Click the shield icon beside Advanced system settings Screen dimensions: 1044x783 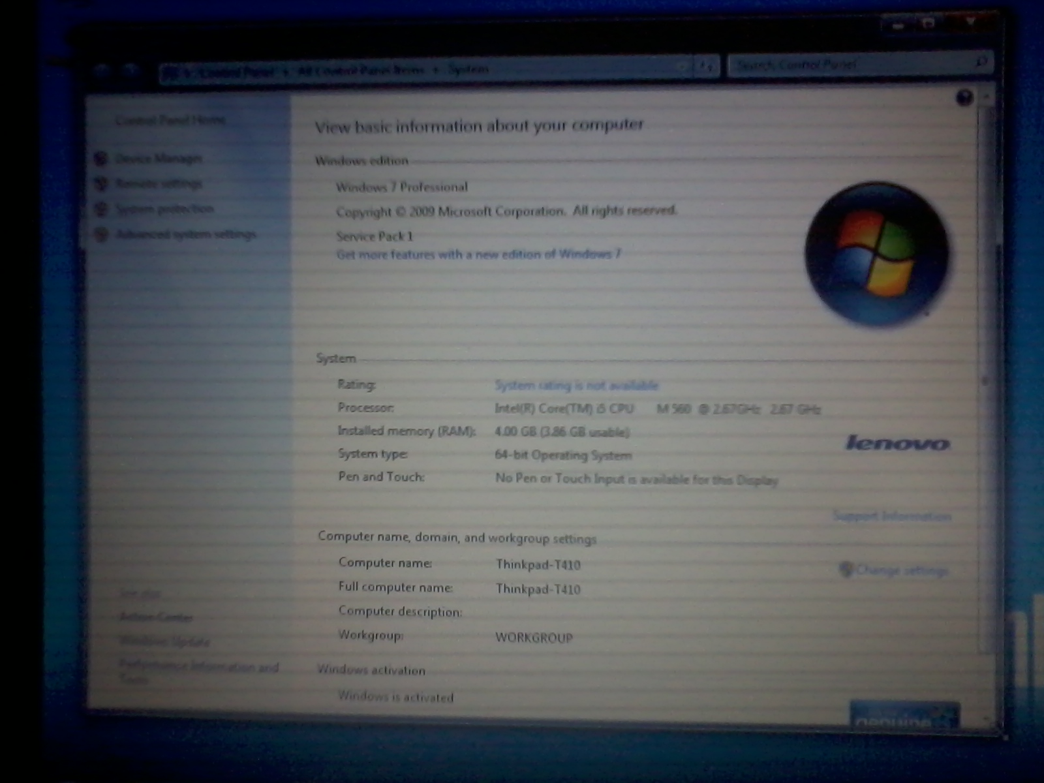(x=101, y=234)
